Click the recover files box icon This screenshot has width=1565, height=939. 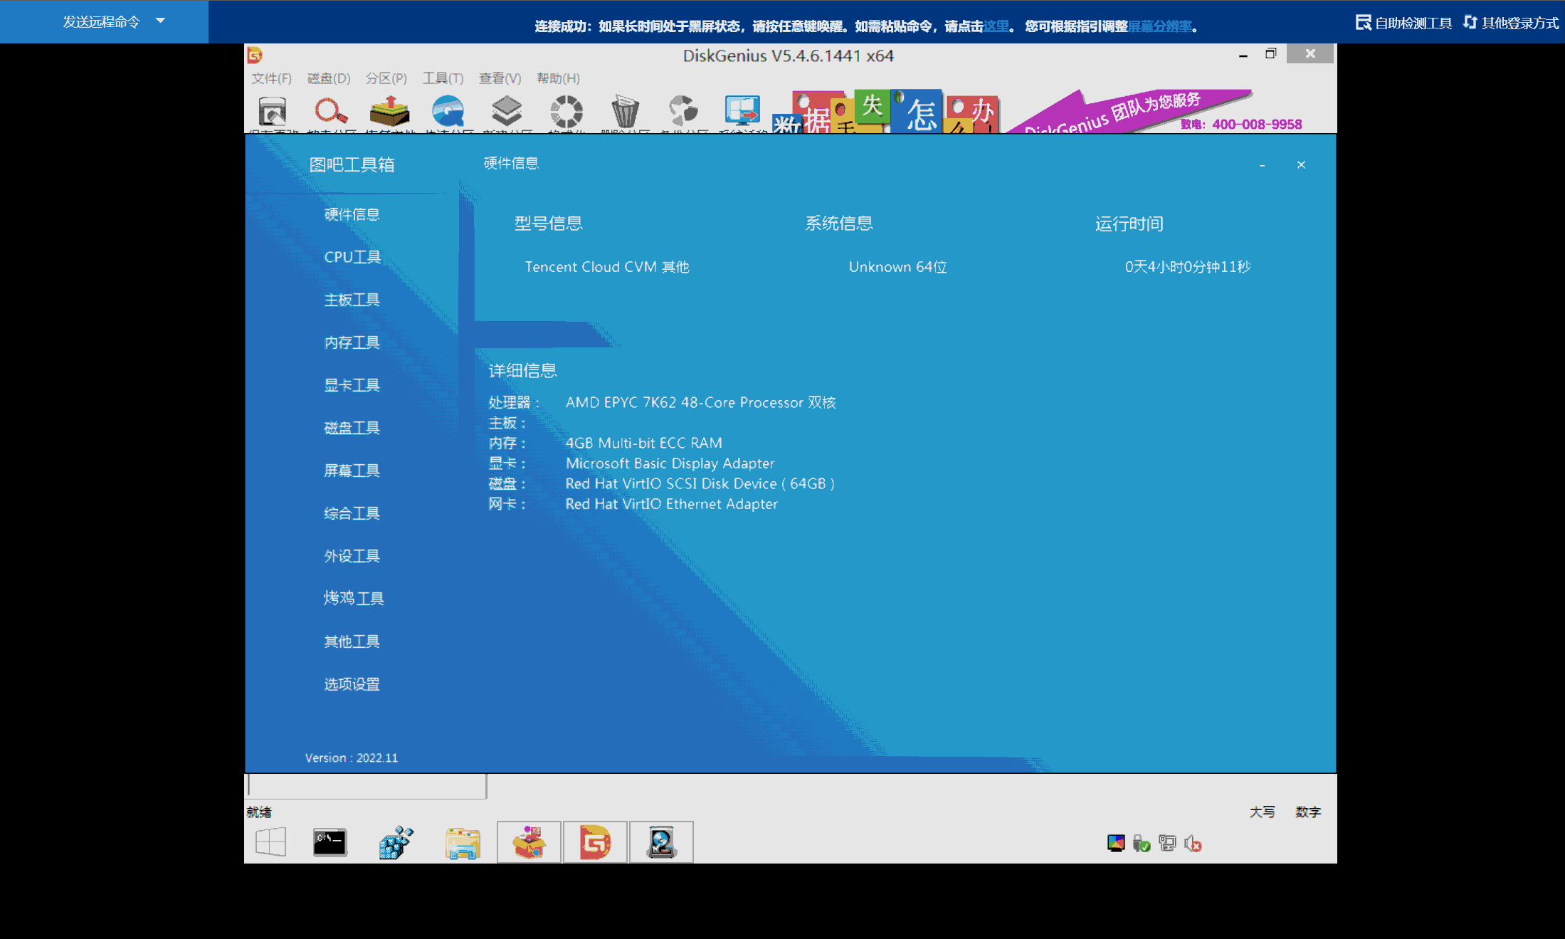[x=389, y=112]
